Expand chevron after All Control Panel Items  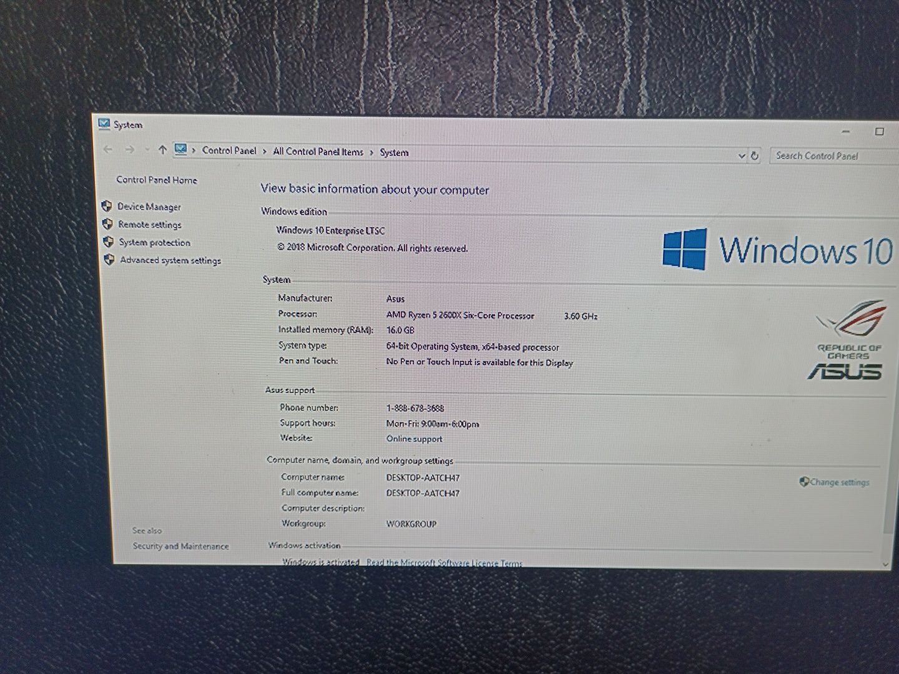[x=371, y=153]
